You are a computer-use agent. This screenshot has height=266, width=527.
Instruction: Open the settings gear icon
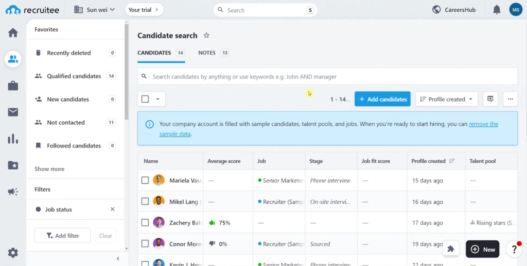13,253
